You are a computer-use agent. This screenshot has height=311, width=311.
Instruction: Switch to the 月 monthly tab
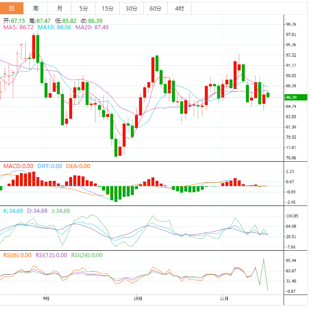[x=60, y=8]
